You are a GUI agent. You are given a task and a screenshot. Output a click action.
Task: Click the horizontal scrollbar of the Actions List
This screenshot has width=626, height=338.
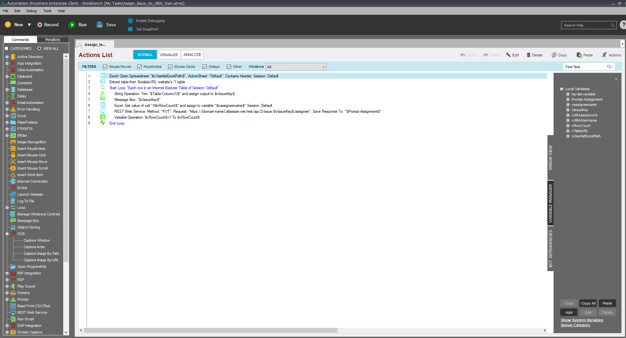tap(210, 330)
